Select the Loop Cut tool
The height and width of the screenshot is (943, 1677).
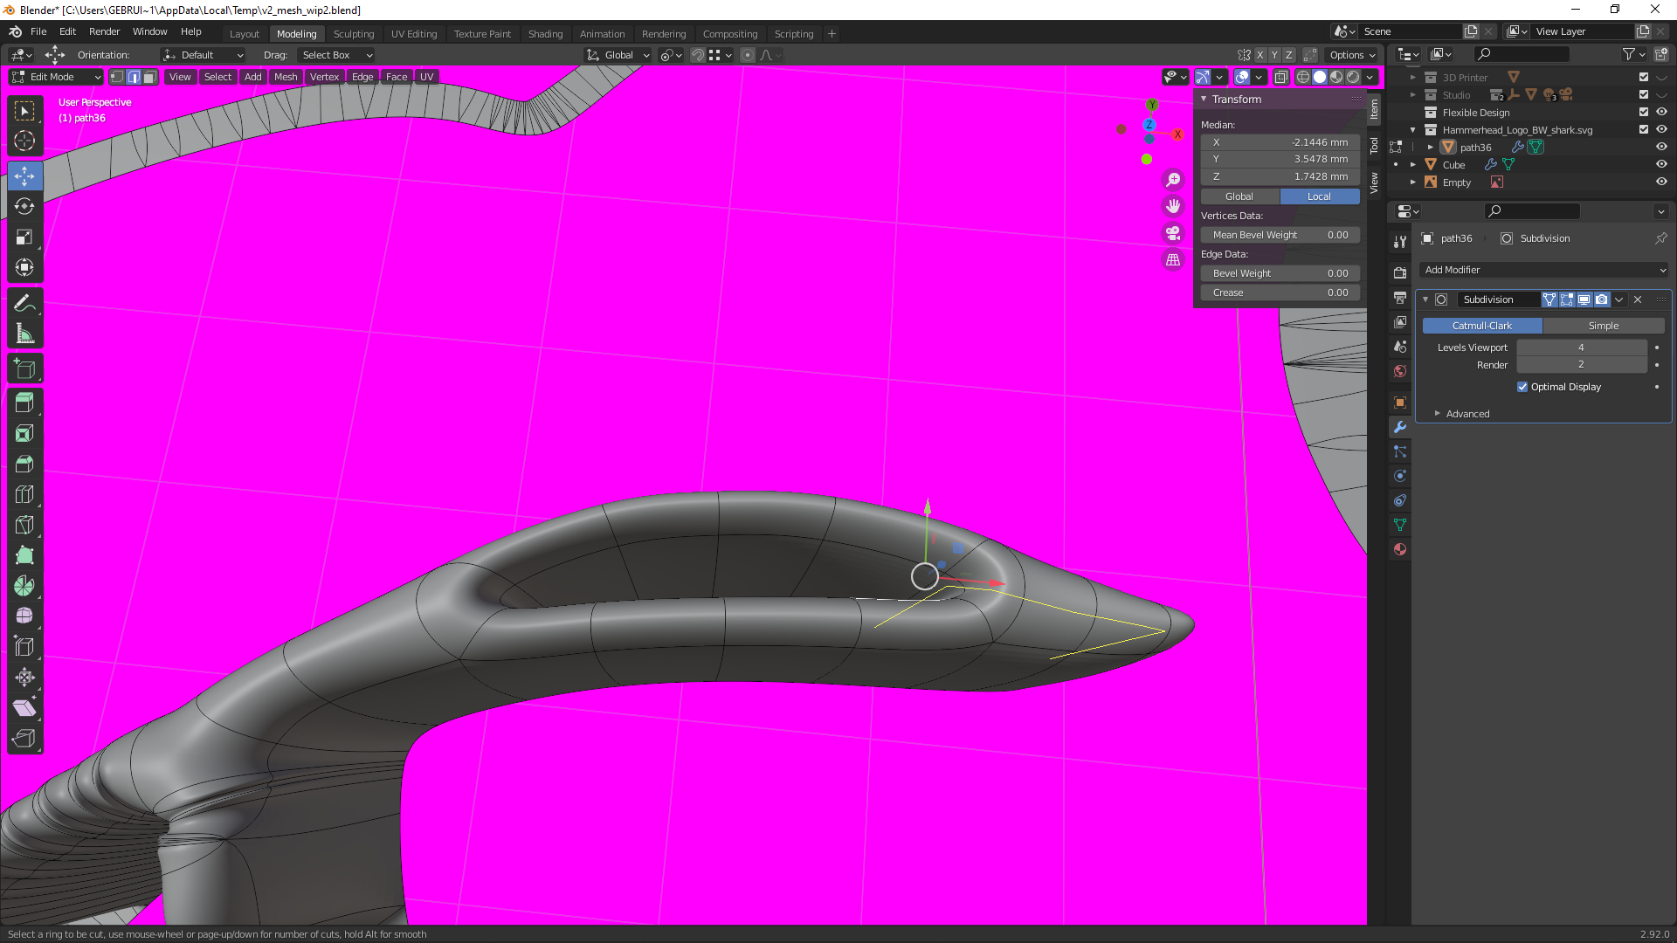pos(24,494)
